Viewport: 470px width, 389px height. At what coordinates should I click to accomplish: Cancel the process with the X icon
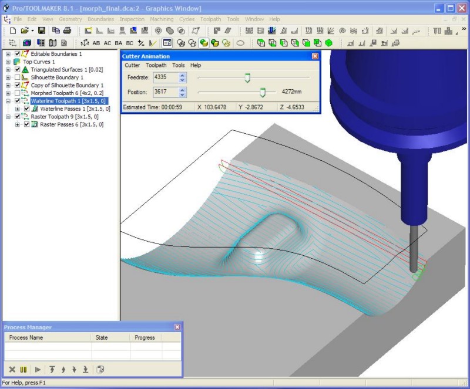[12, 370]
